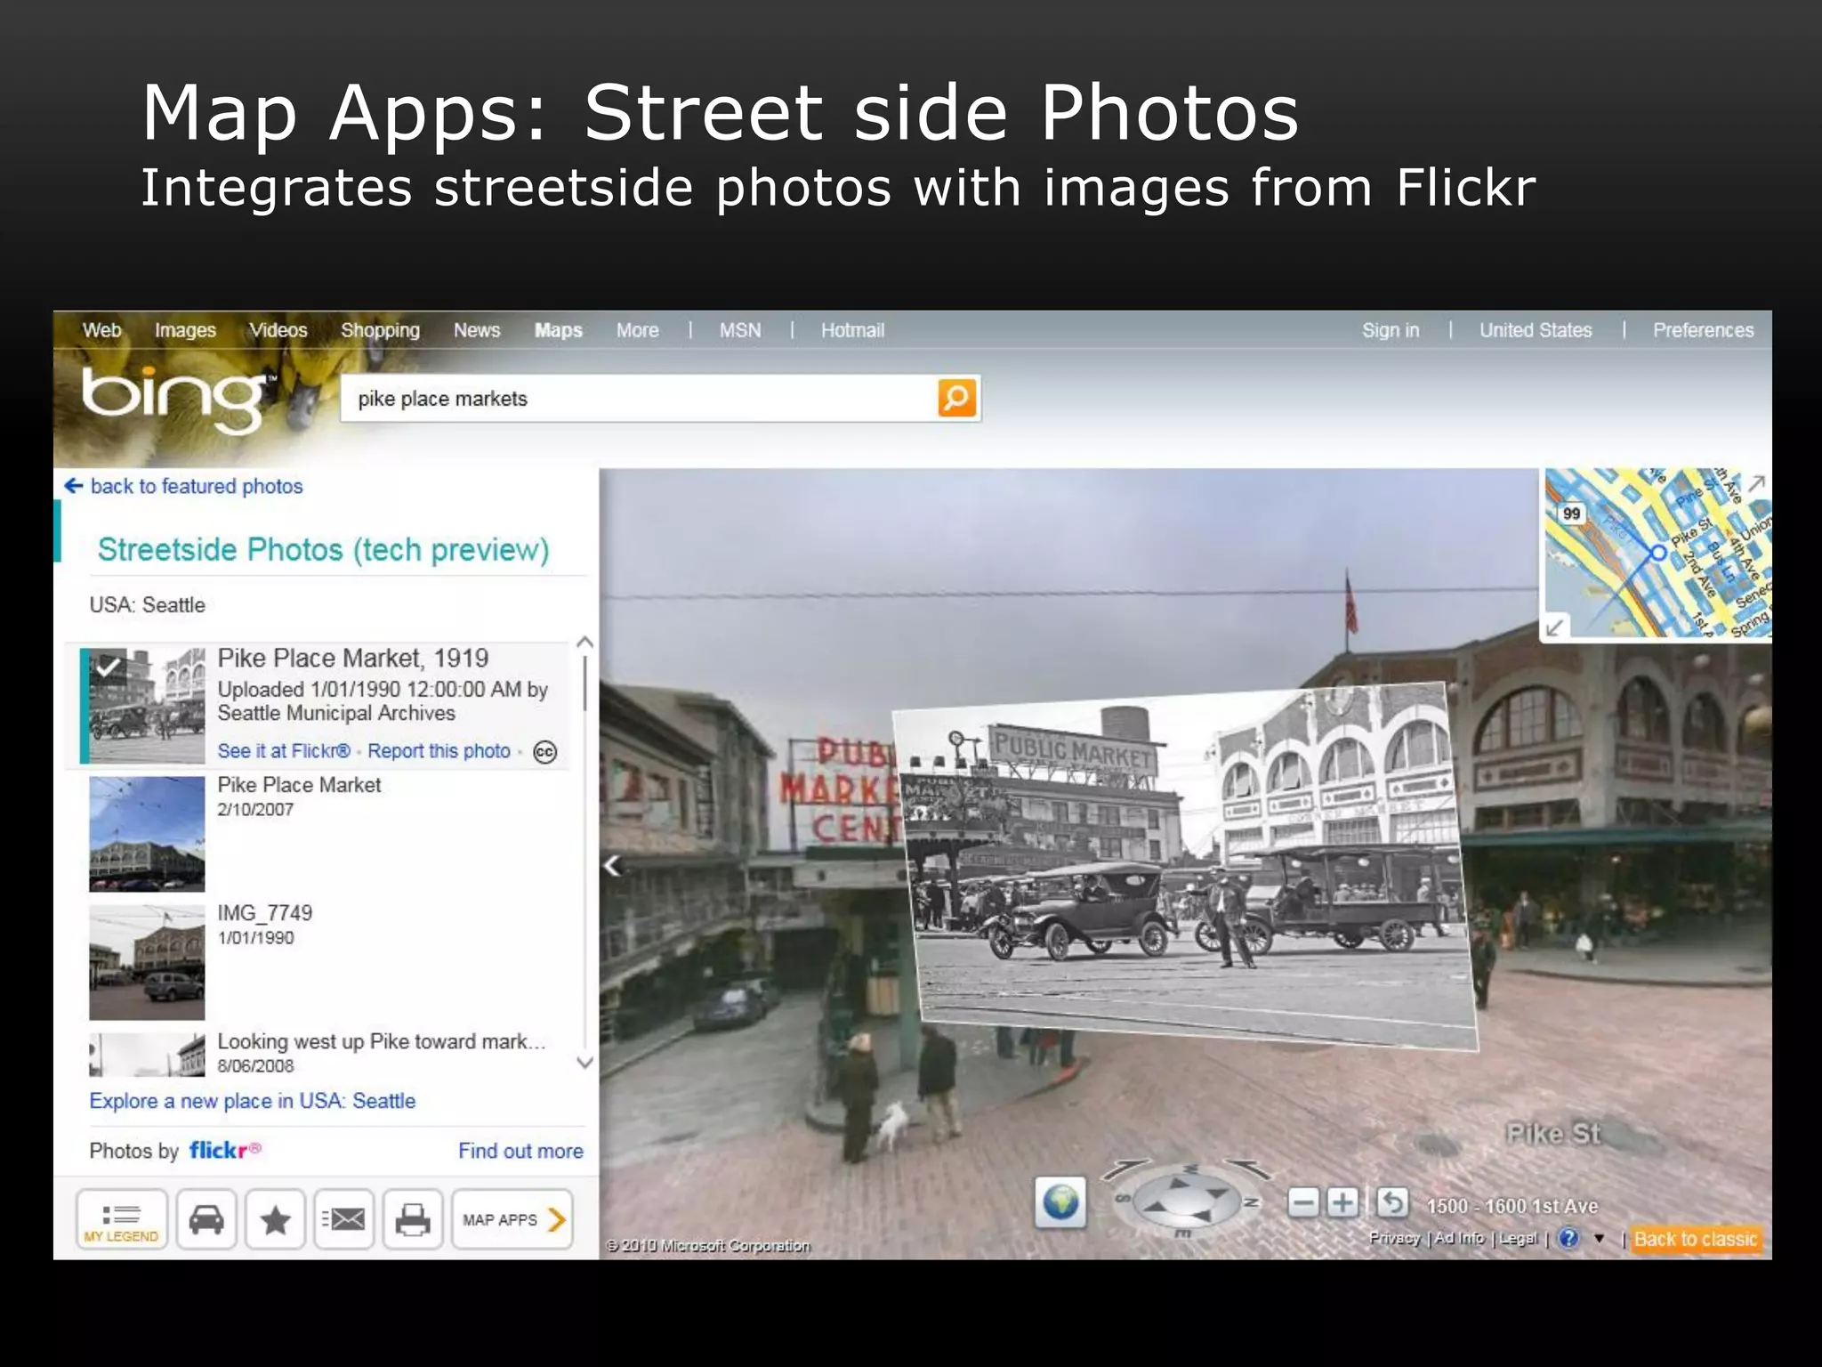Image resolution: width=1822 pixels, height=1367 pixels.
Task: Click the envelope share icon
Action: click(x=344, y=1219)
